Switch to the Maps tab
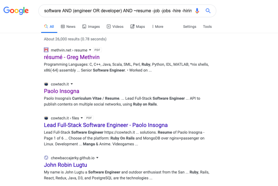The image size is (278, 186). [138, 27]
